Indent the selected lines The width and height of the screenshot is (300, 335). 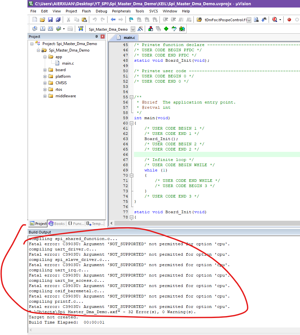(165, 20)
